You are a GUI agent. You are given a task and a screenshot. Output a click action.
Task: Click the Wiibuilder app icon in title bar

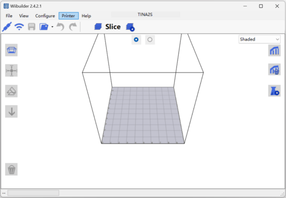6,6
